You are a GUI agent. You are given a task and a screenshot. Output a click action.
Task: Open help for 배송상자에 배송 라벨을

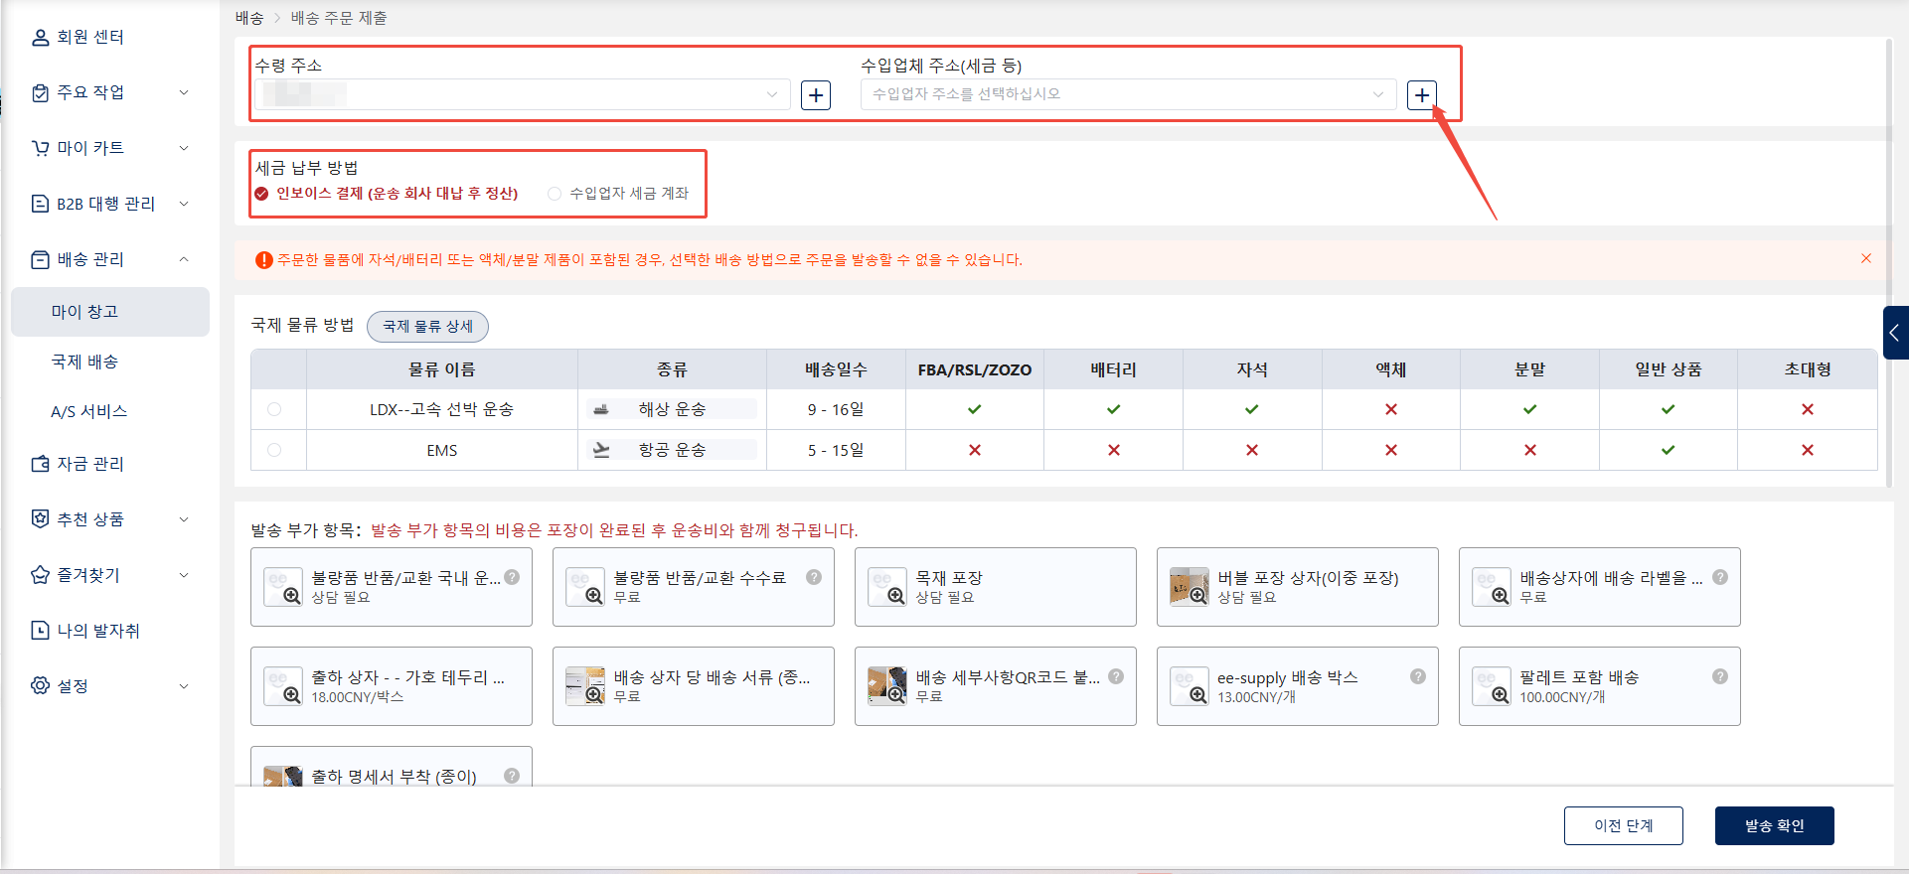(x=1720, y=577)
